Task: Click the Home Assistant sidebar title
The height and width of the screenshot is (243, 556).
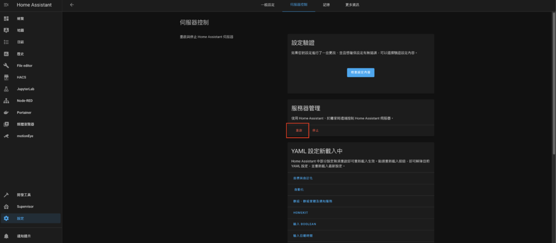Action: point(34,5)
